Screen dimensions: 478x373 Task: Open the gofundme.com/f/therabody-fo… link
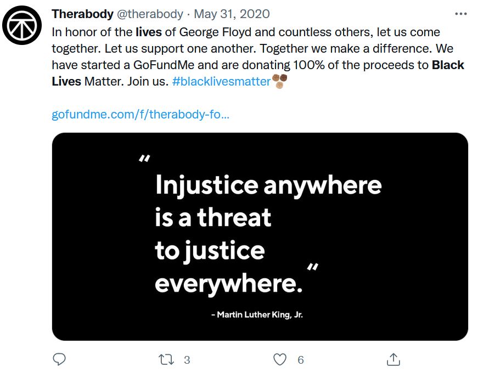pos(140,115)
